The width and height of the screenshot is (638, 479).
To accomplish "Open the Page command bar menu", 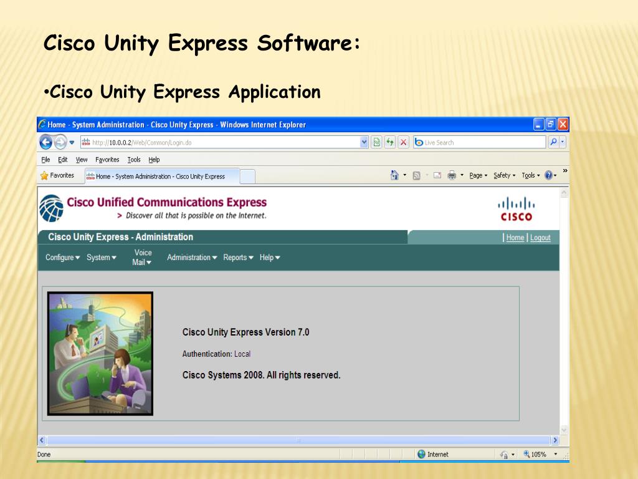I will tap(478, 175).
